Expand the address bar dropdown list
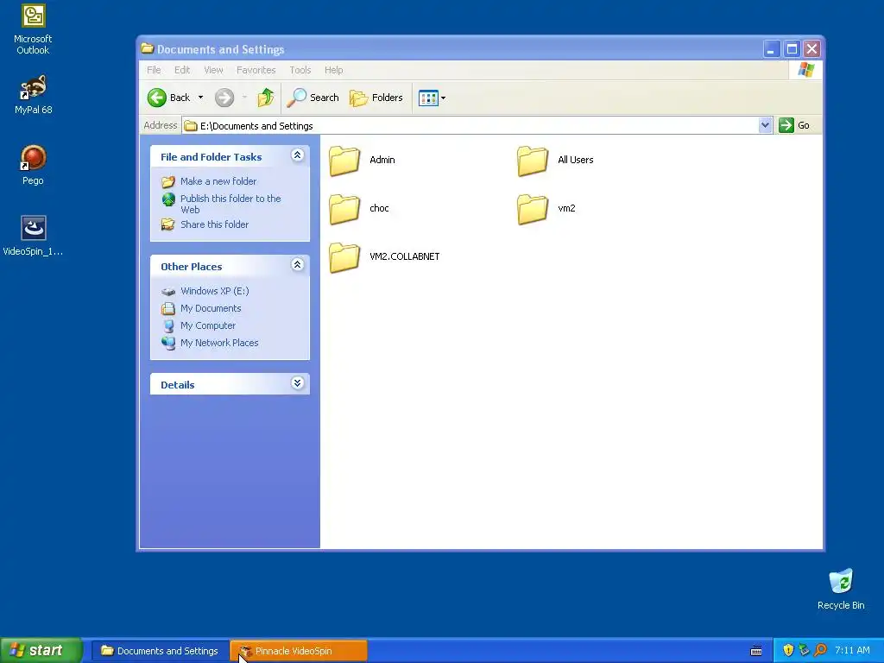The height and width of the screenshot is (663, 884). tap(765, 125)
